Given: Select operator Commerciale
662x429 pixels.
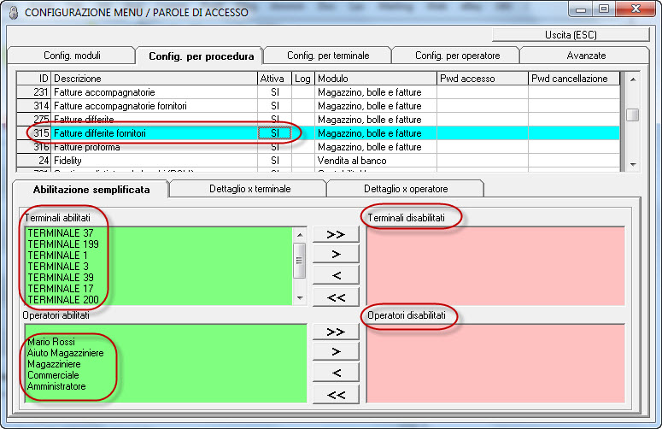Looking at the screenshot, I should point(53,375).
